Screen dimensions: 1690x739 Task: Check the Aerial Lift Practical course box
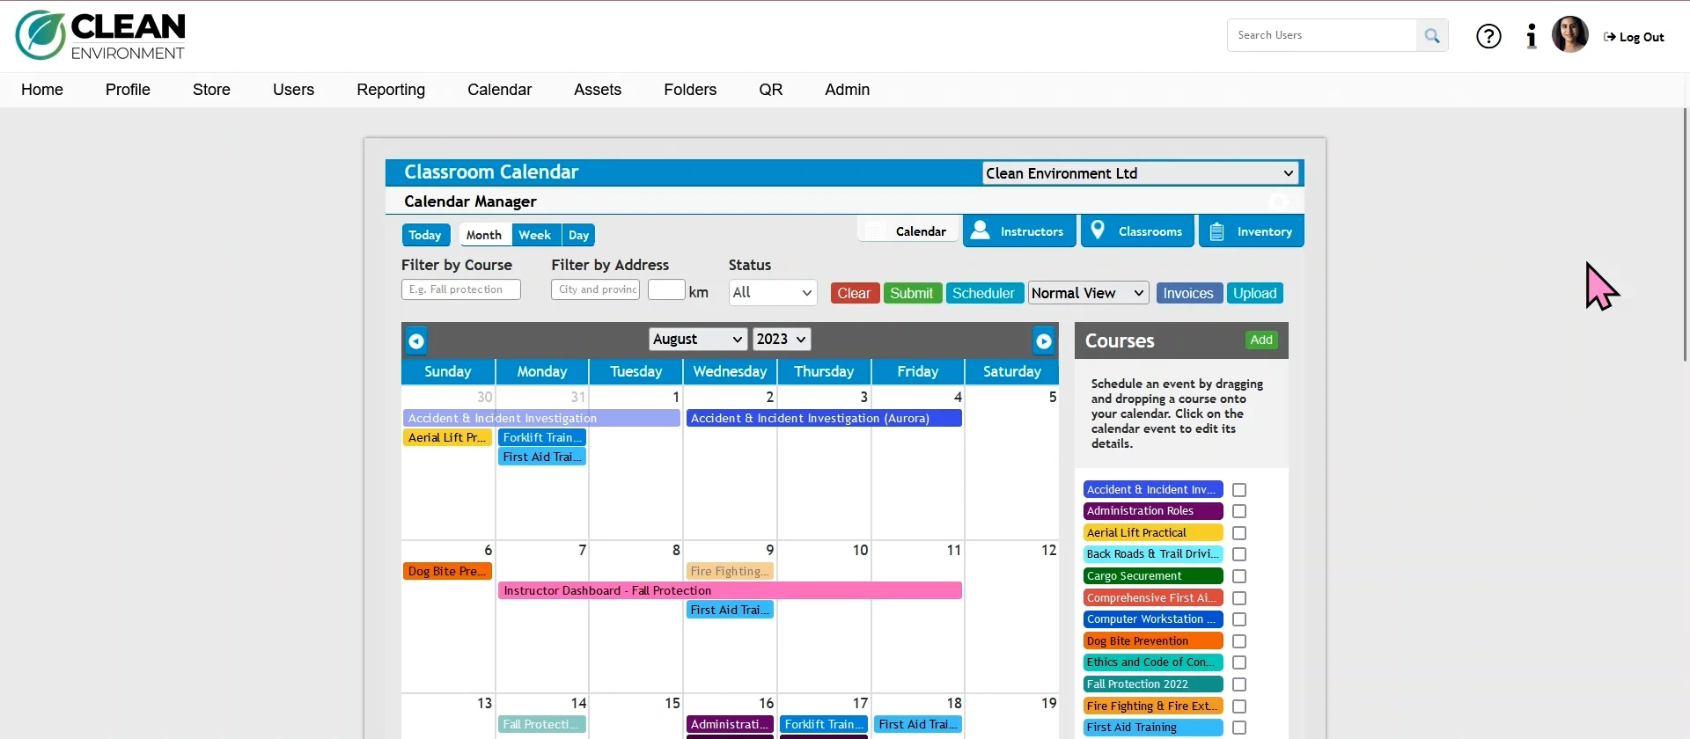click(1239, 533)
